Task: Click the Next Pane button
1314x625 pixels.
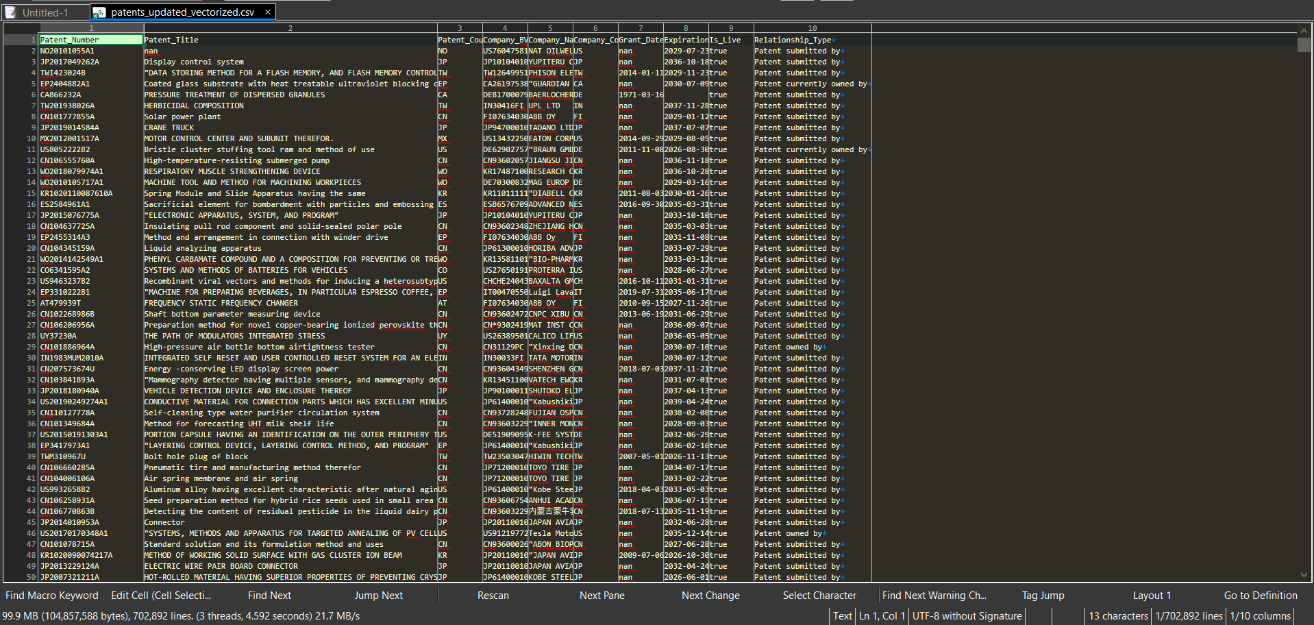Action: point(602,596)
